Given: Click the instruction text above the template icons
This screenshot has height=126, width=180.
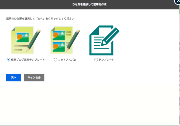Looking at the screenshot, I should click(x=40, y=19).
